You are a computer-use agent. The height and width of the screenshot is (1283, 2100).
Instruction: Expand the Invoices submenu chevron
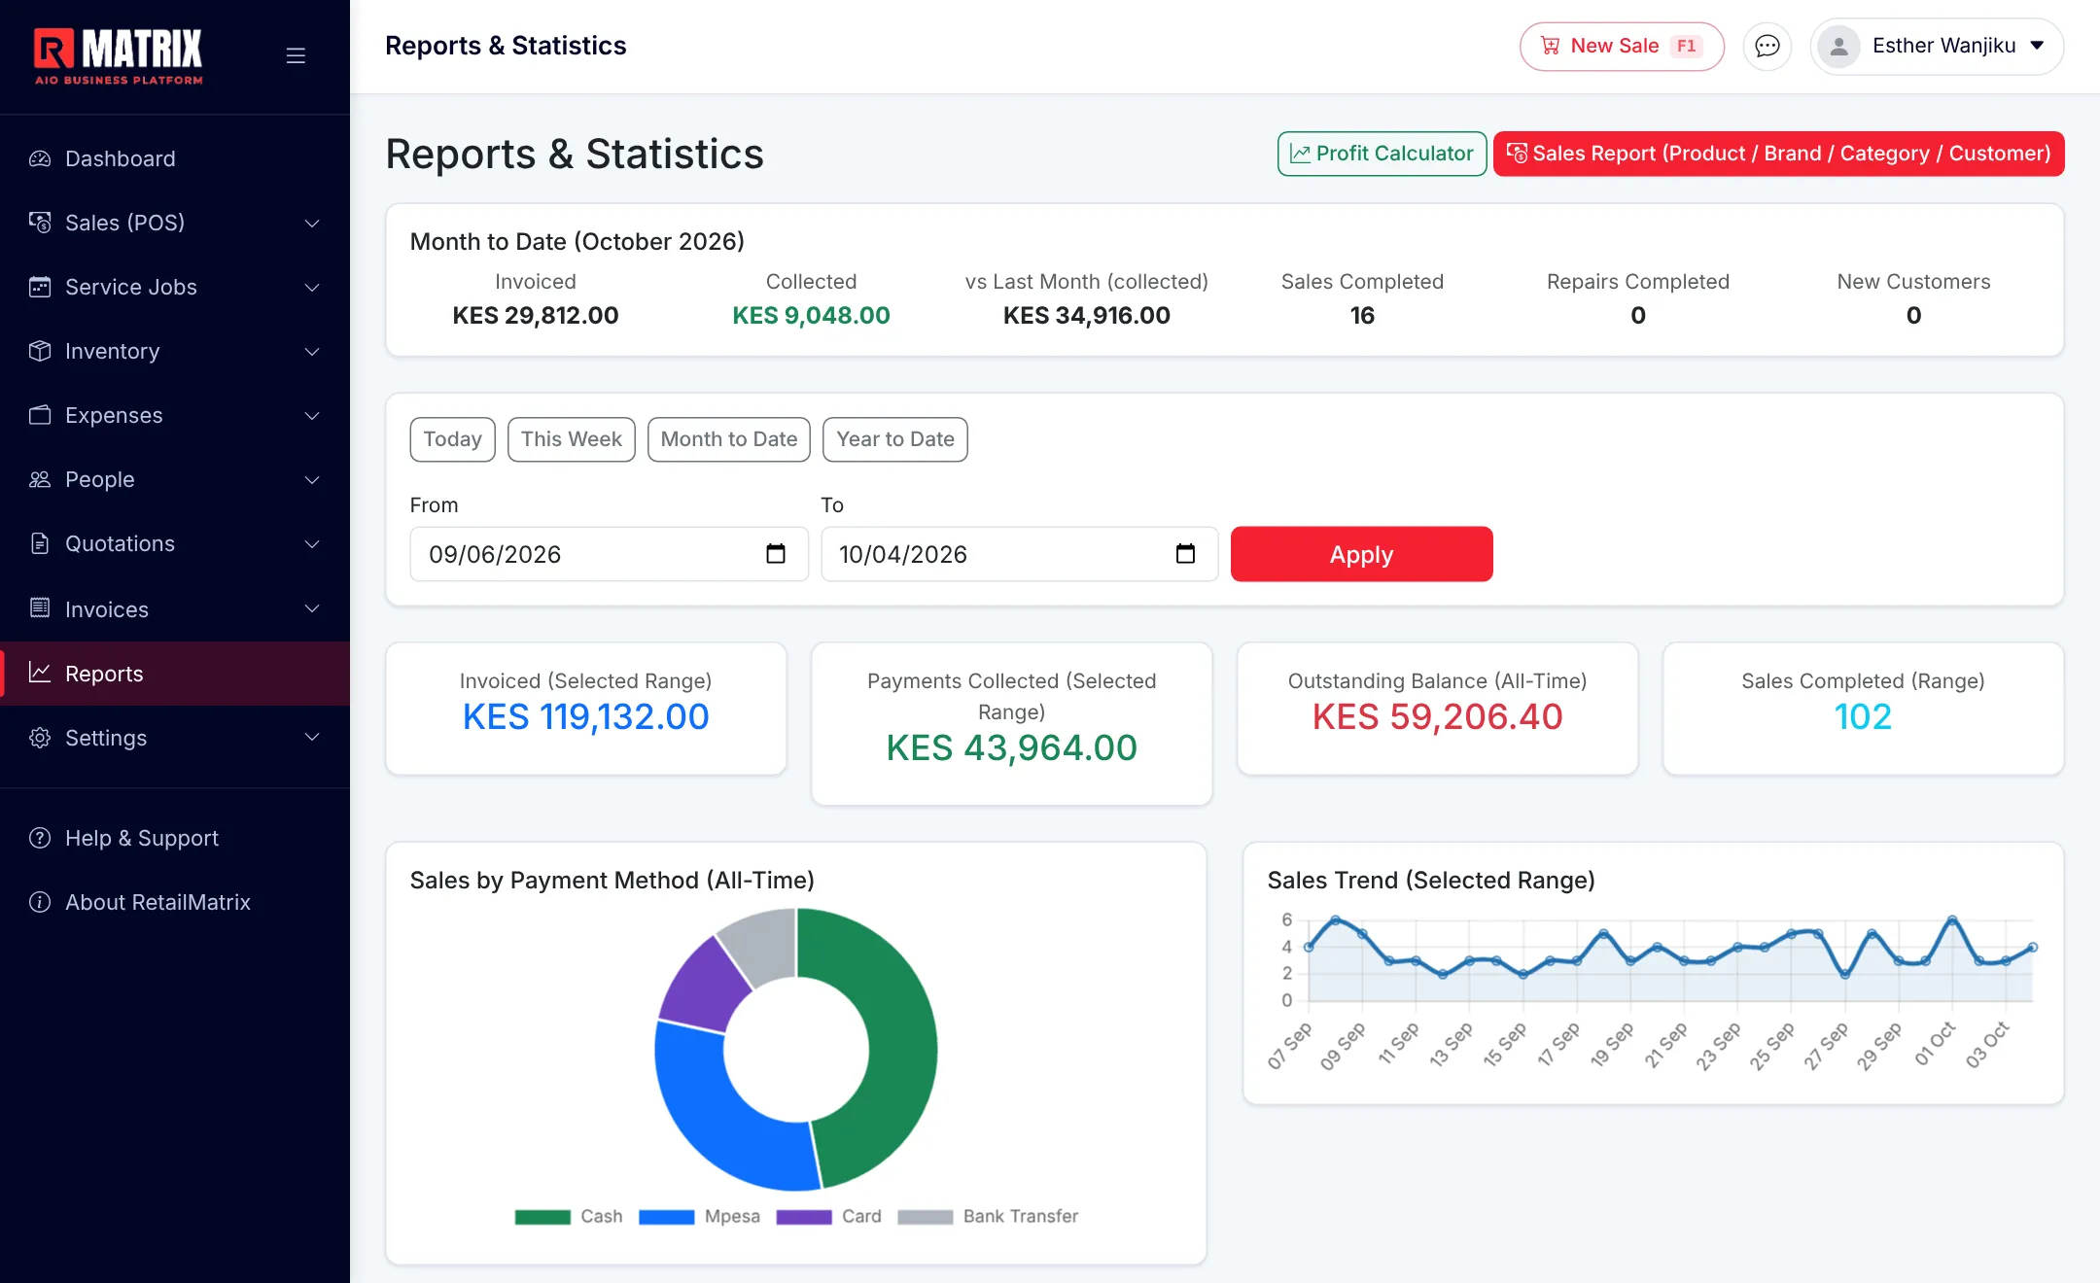tap(312, 608)
